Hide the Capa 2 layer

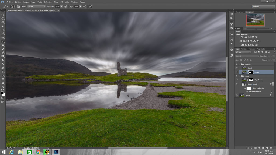point(237,68)
